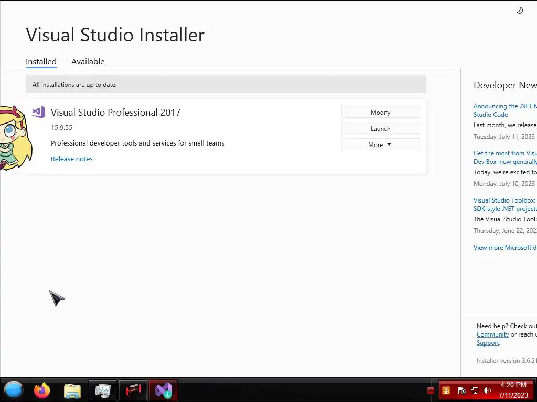Open the Available tab
Screen dimensions: 537x402
tap(88, 62)
